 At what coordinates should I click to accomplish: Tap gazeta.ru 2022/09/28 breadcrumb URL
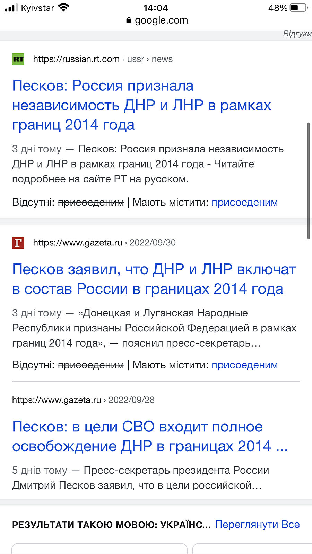[83, 400]
